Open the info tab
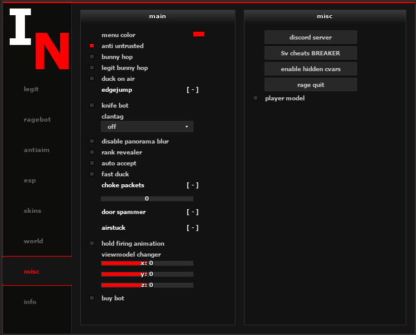 pos(30,302)
